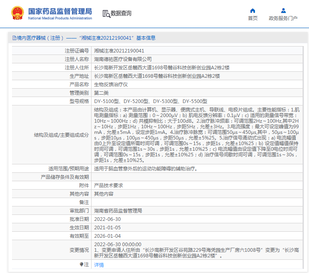The image size is (309, 273).
Task: Open the 产品技术要求 attachment
Action: 108,186
